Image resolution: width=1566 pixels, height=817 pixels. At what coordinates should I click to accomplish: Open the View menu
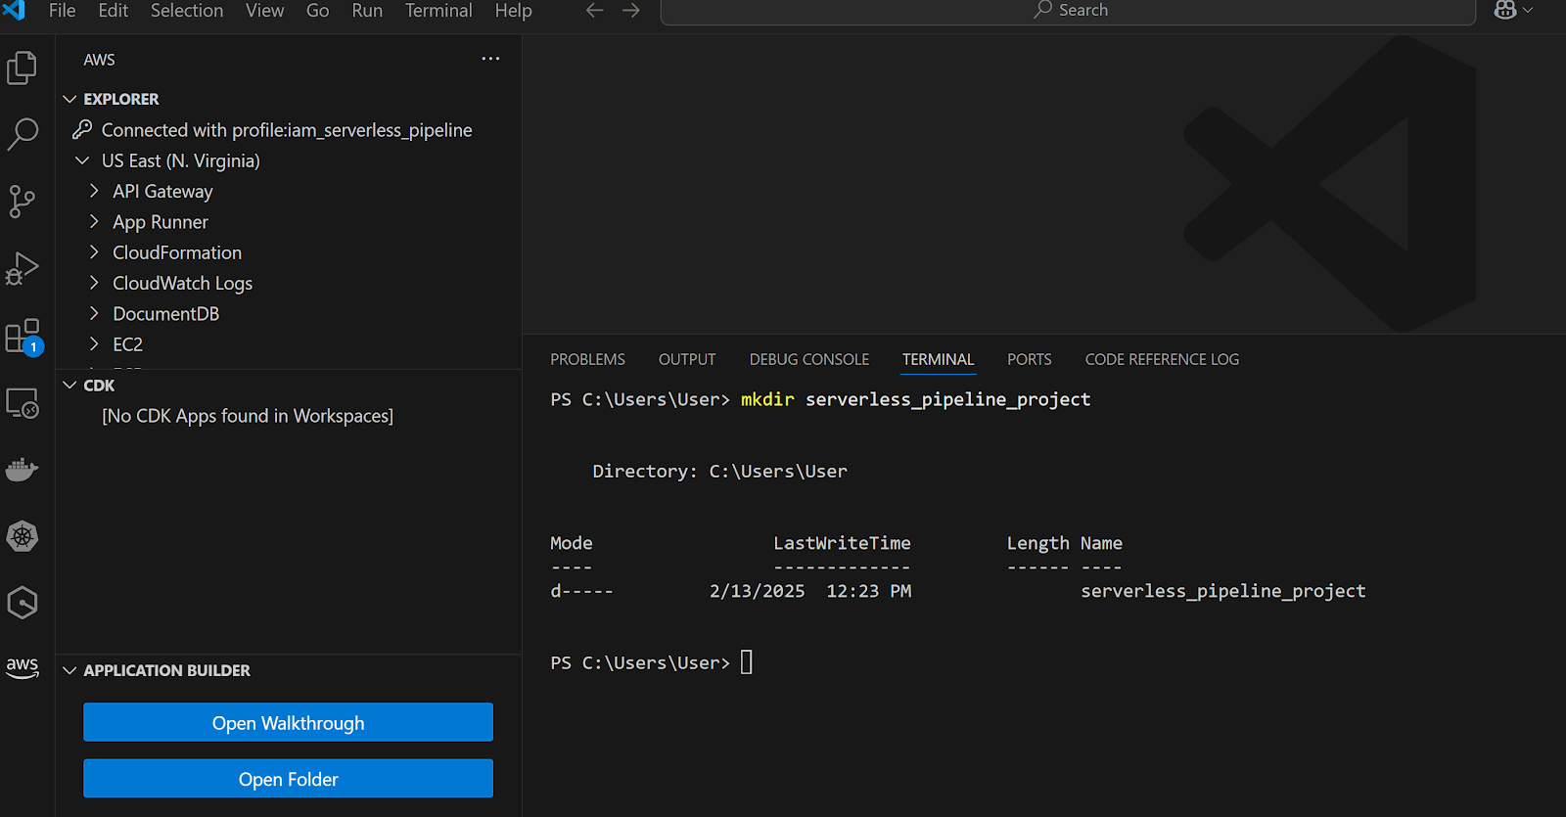(264, 11)
